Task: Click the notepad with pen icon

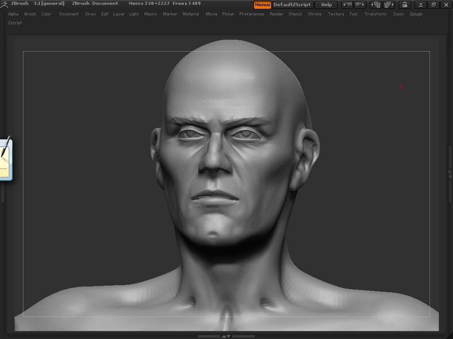Action: 6,158
